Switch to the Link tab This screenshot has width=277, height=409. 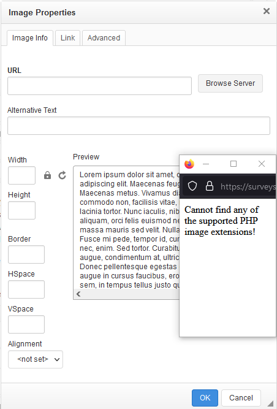[68, 38]
